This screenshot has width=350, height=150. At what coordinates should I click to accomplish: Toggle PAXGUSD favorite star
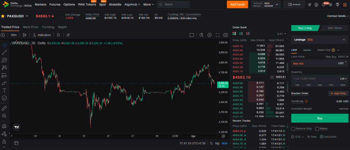(x=3, y=16)
